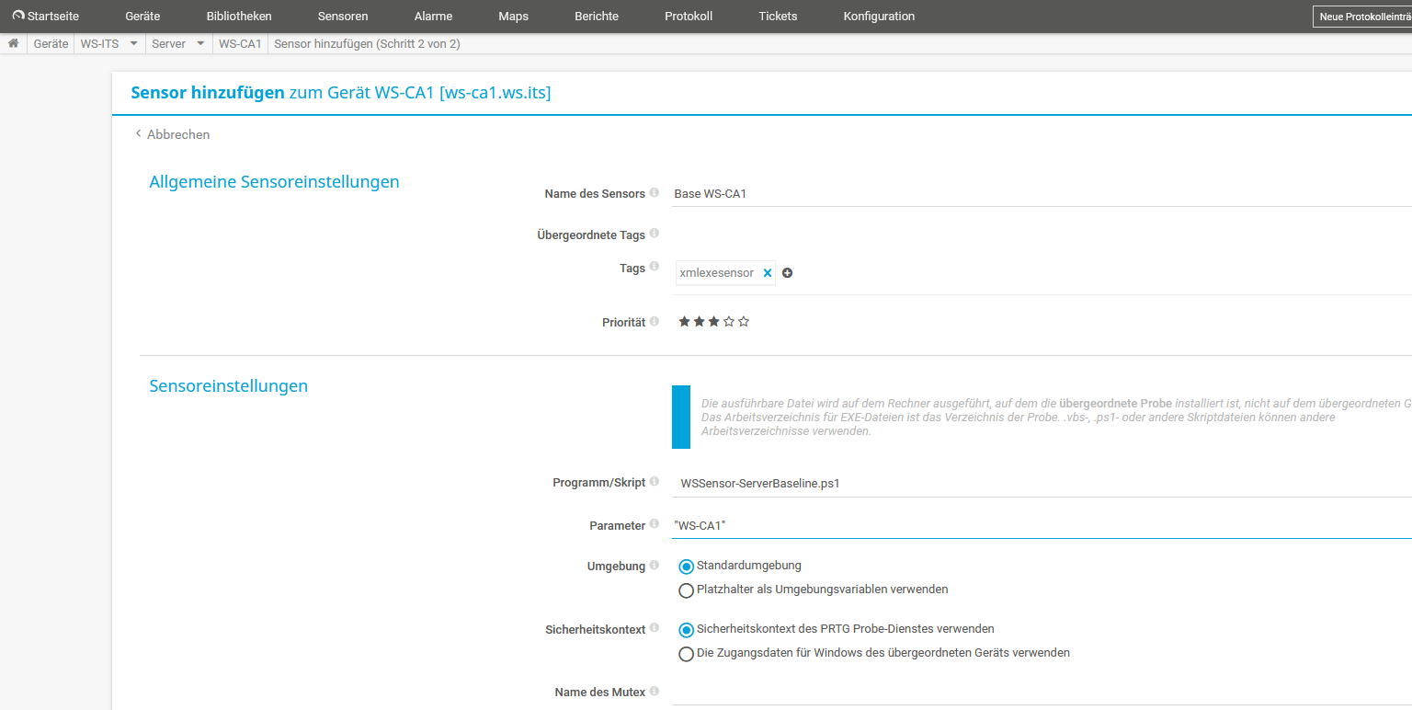Show help for Umgebung setting

pyautogui.click(x=655, y=565)
